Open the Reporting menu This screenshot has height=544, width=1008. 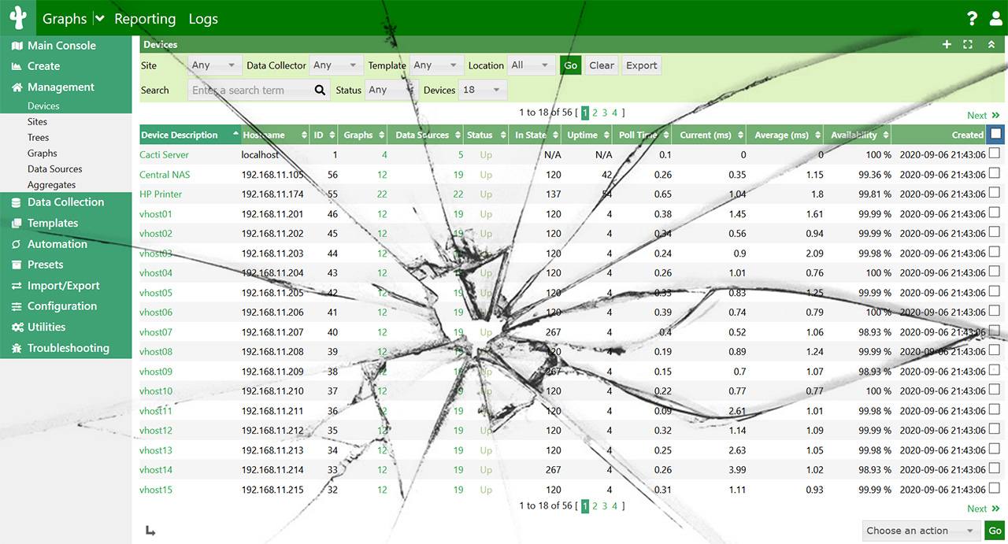coord(145,18)
